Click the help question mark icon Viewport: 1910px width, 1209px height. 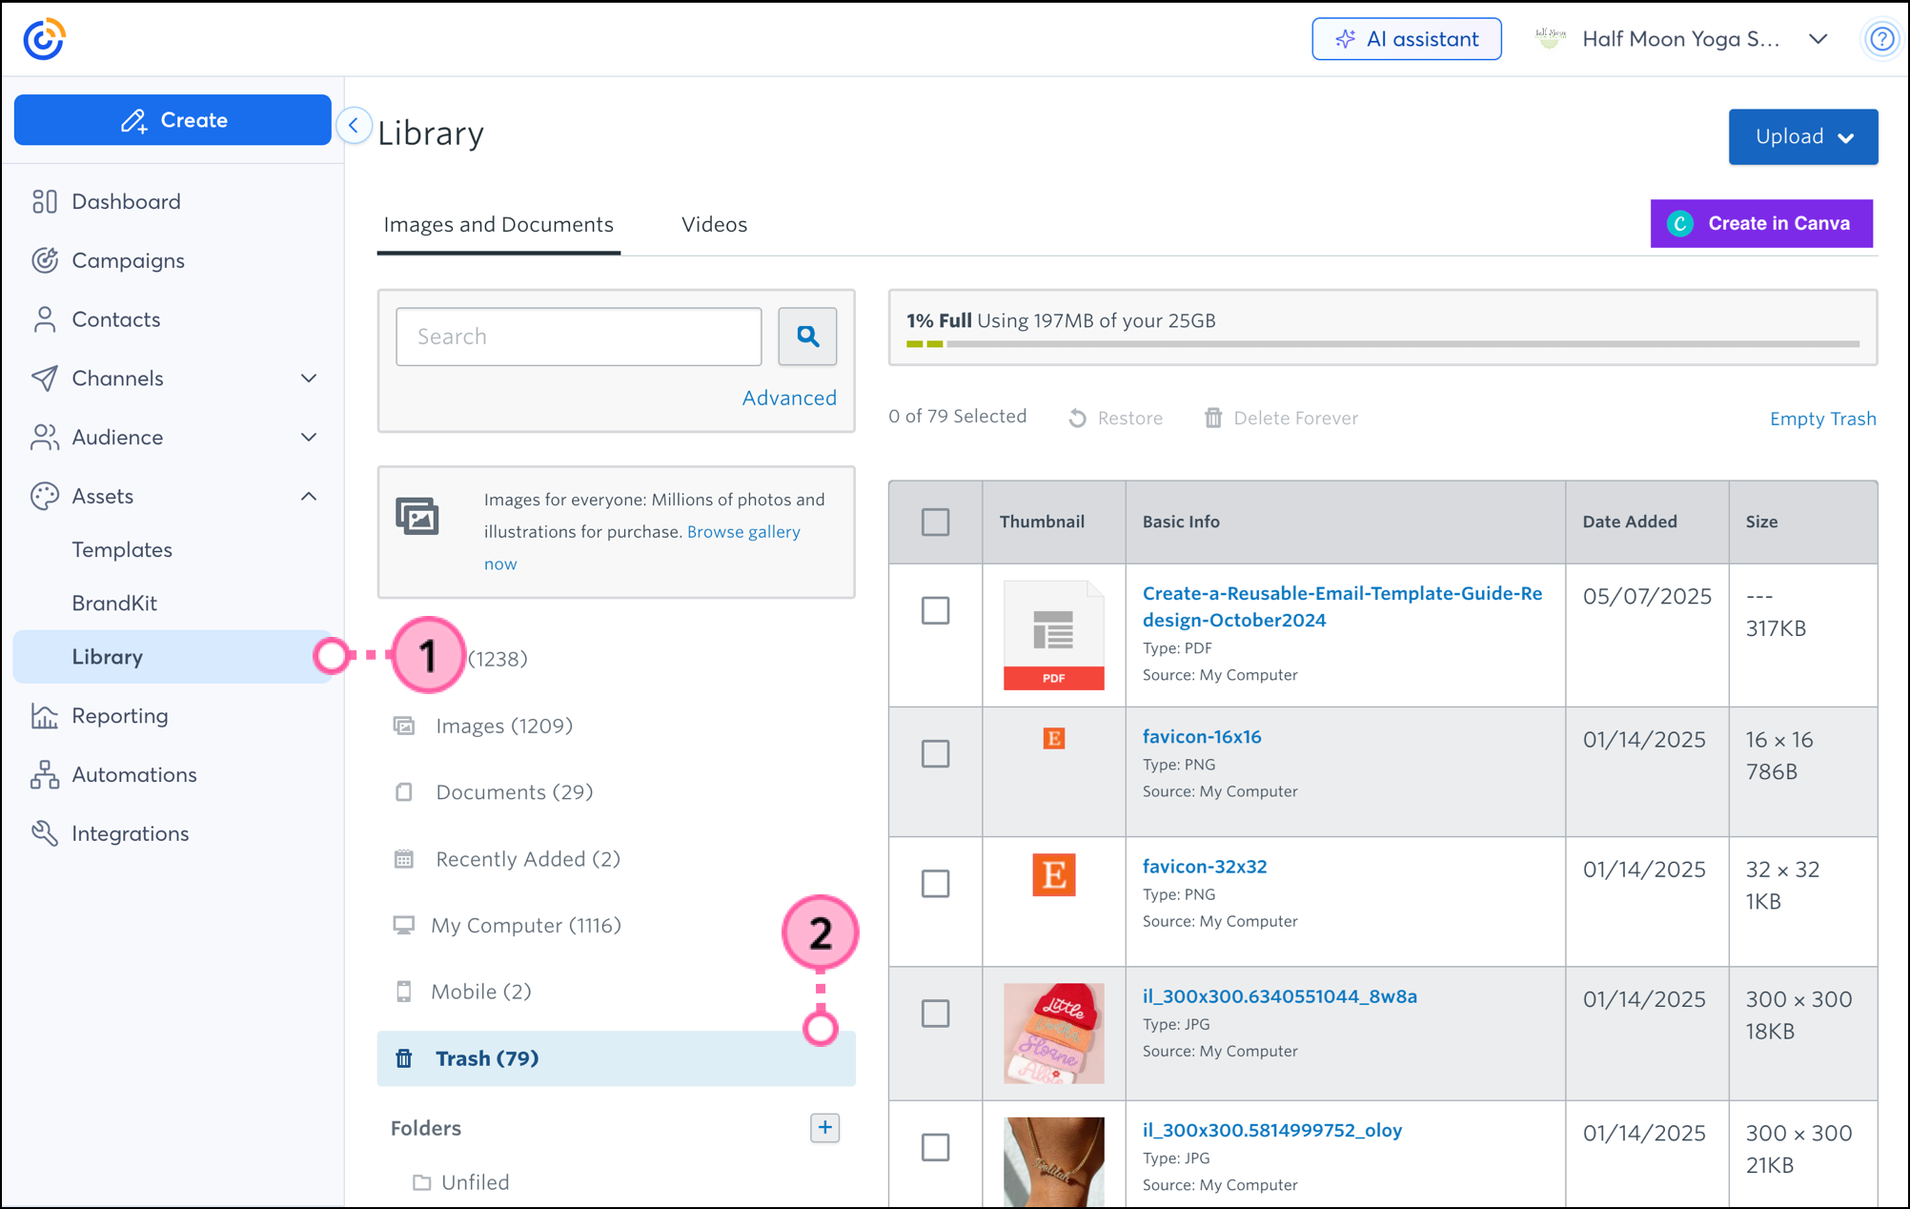(x=1881, y=39)
